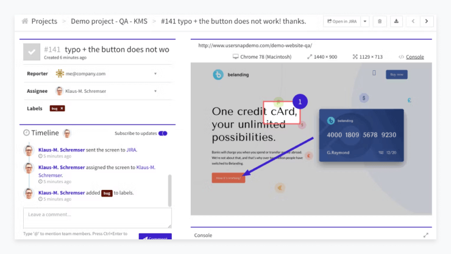Click the 1440 × 900 screen size info
Screen dimensions: 451x254
click(x=322, y=57)
